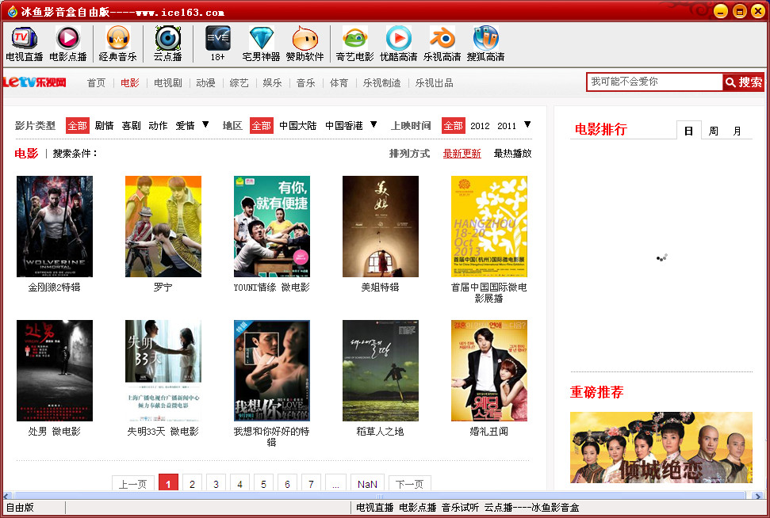Screen dimensions: 770x518
Task: Open the 失明33天 微电影 poster
Action: [x=163, y=371]
